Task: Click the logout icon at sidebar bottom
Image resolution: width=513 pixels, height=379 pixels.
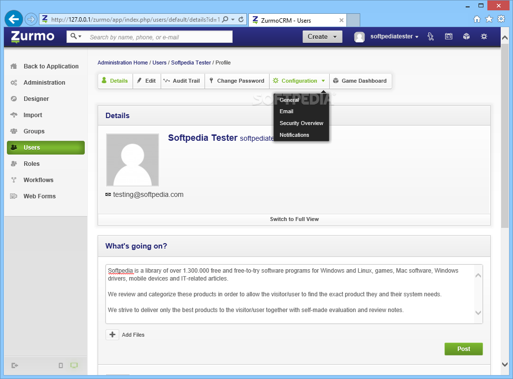Action: pyautogui.click(x=14, y=366)
